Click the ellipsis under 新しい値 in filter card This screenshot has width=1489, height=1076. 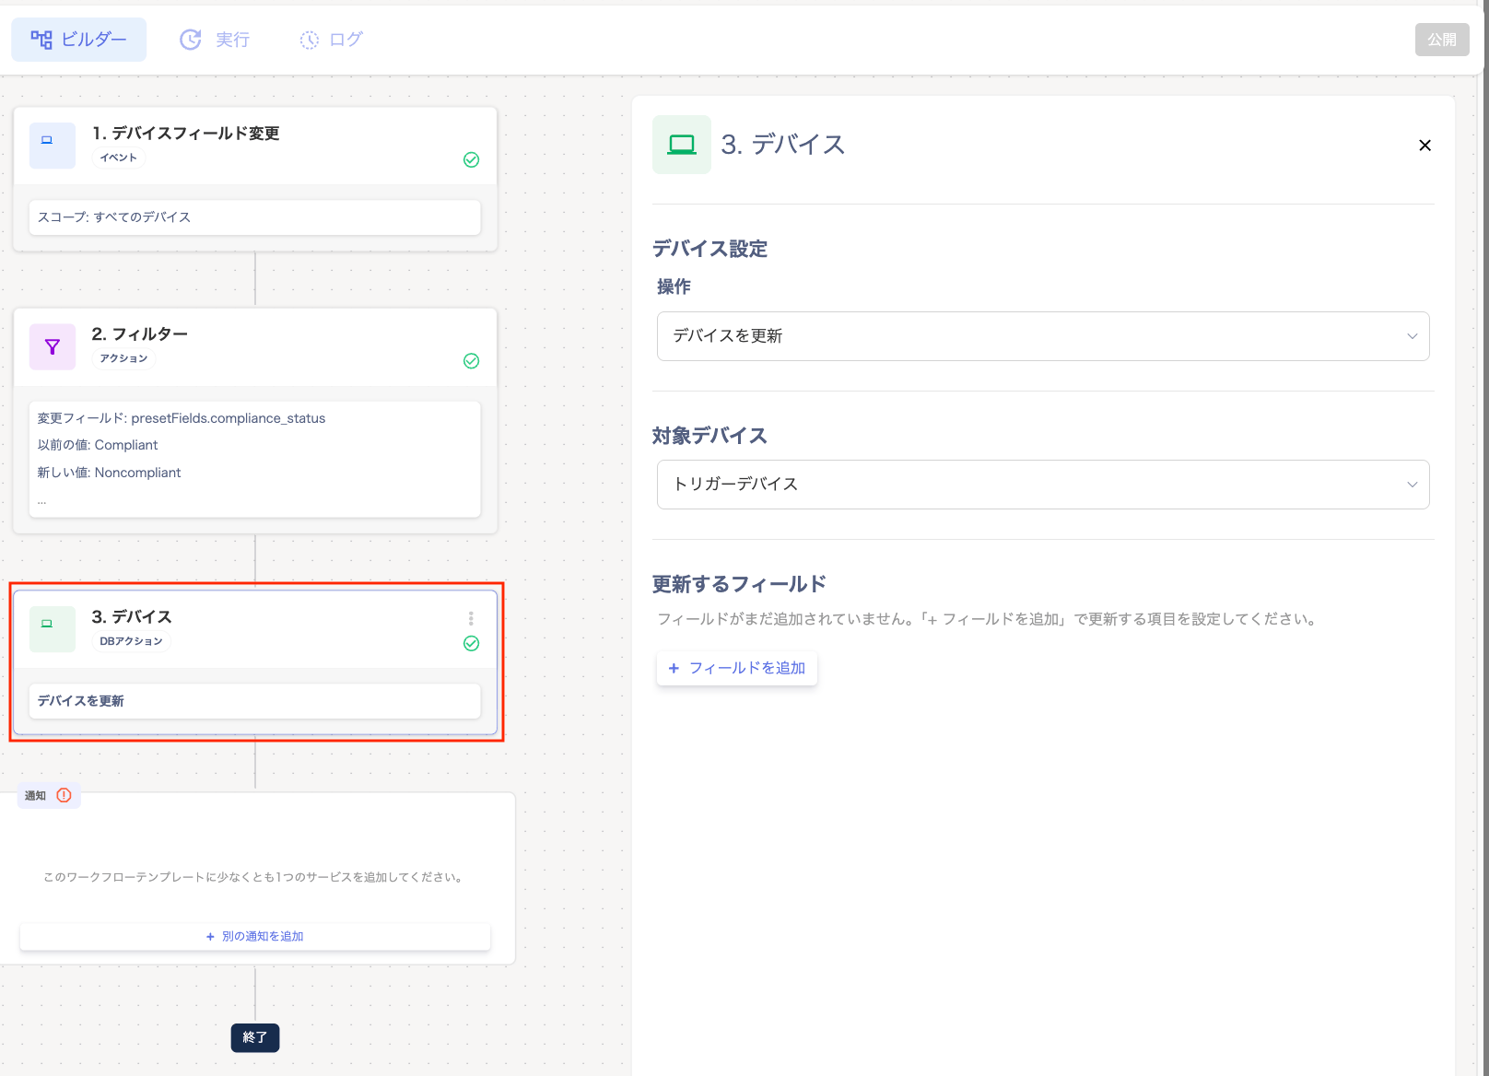[x=41, y=501]
